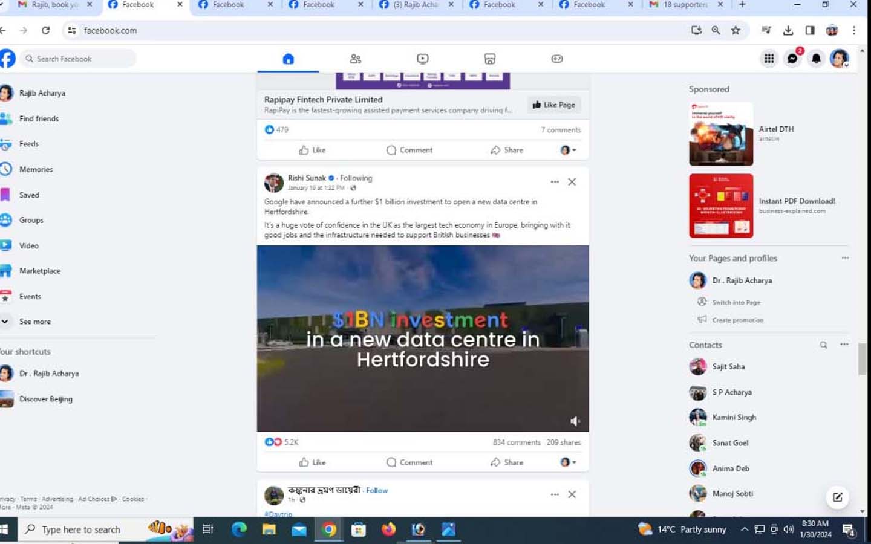This screenshot has width=871, height=544.
Task: Like the Rapipay Fintech post
Action: click(x=312, y=150)
